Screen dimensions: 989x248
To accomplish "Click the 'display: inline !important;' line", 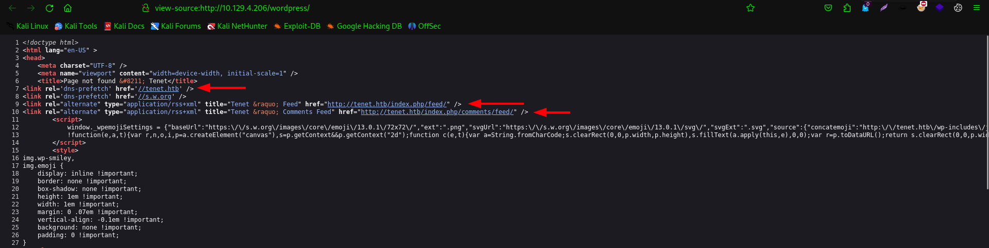I will coord(88,174).
